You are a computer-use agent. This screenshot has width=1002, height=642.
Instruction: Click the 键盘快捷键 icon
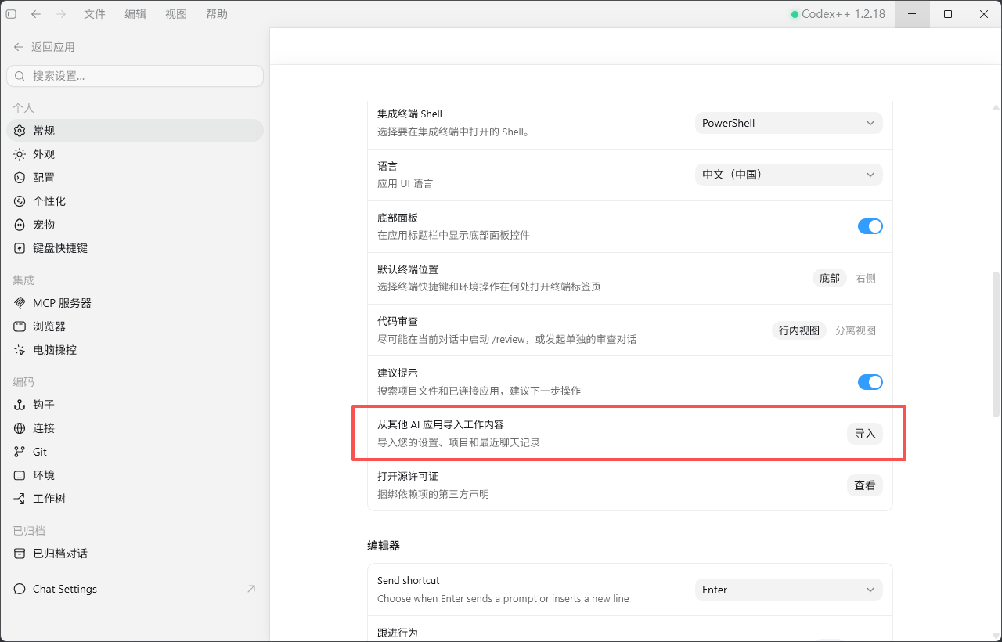point(20,248)
